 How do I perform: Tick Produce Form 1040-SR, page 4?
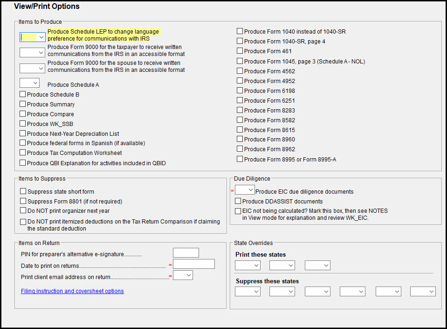point(240,41)
